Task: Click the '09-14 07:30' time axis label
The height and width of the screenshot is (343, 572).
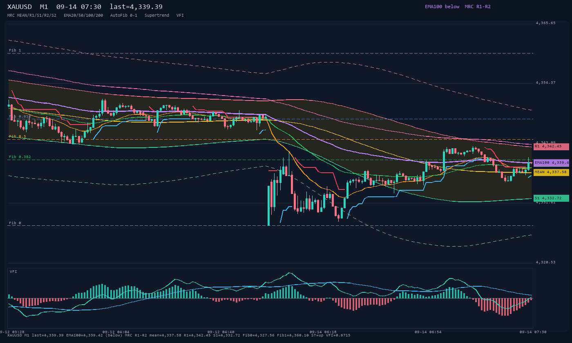Action: [x=533, y=332]
